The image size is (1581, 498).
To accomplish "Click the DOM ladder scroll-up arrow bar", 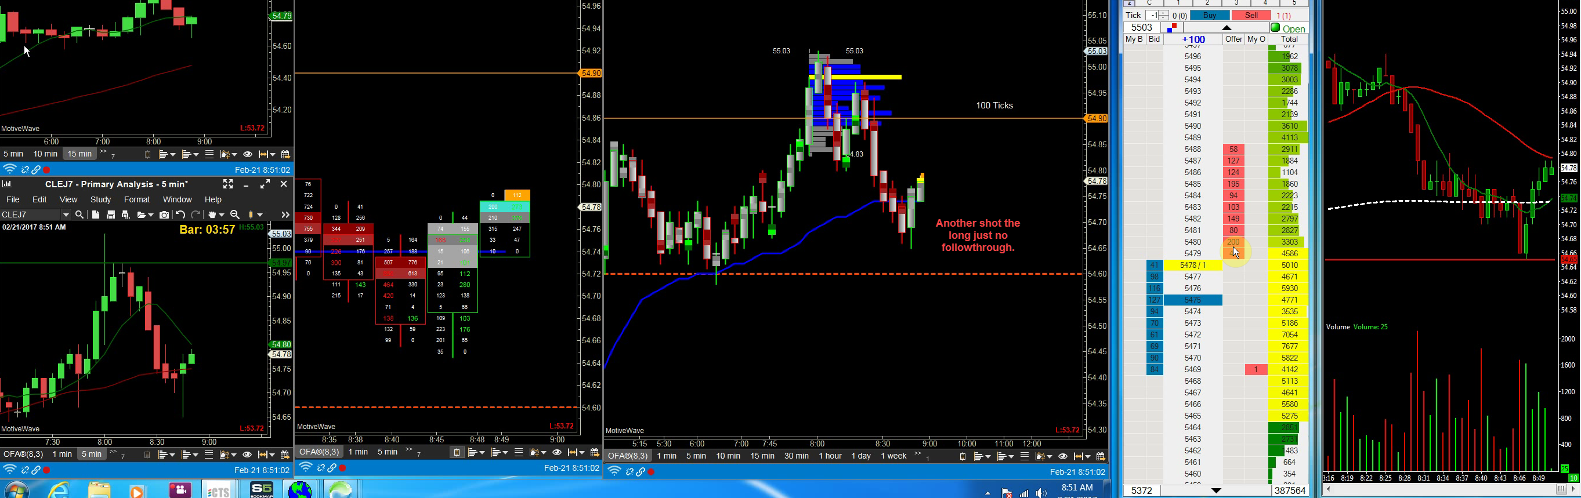I will tap(1227, 28).
